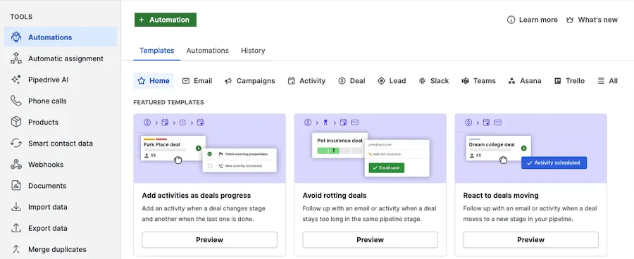Preview Add activities as deals progress

point(209,239)
